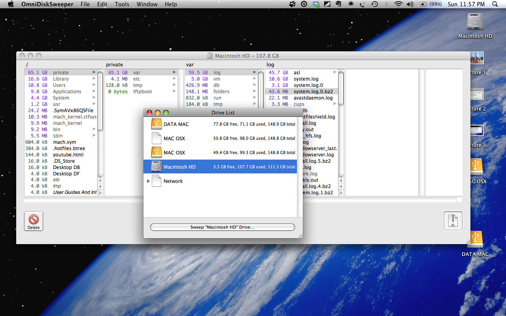Image resolution: width=506 pixels, height=316 pixels.
Task: Click the Delete button icon
Action: pos(34,221)
